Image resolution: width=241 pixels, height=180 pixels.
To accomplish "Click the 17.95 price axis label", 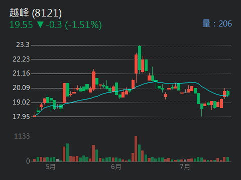I will 21,116.
